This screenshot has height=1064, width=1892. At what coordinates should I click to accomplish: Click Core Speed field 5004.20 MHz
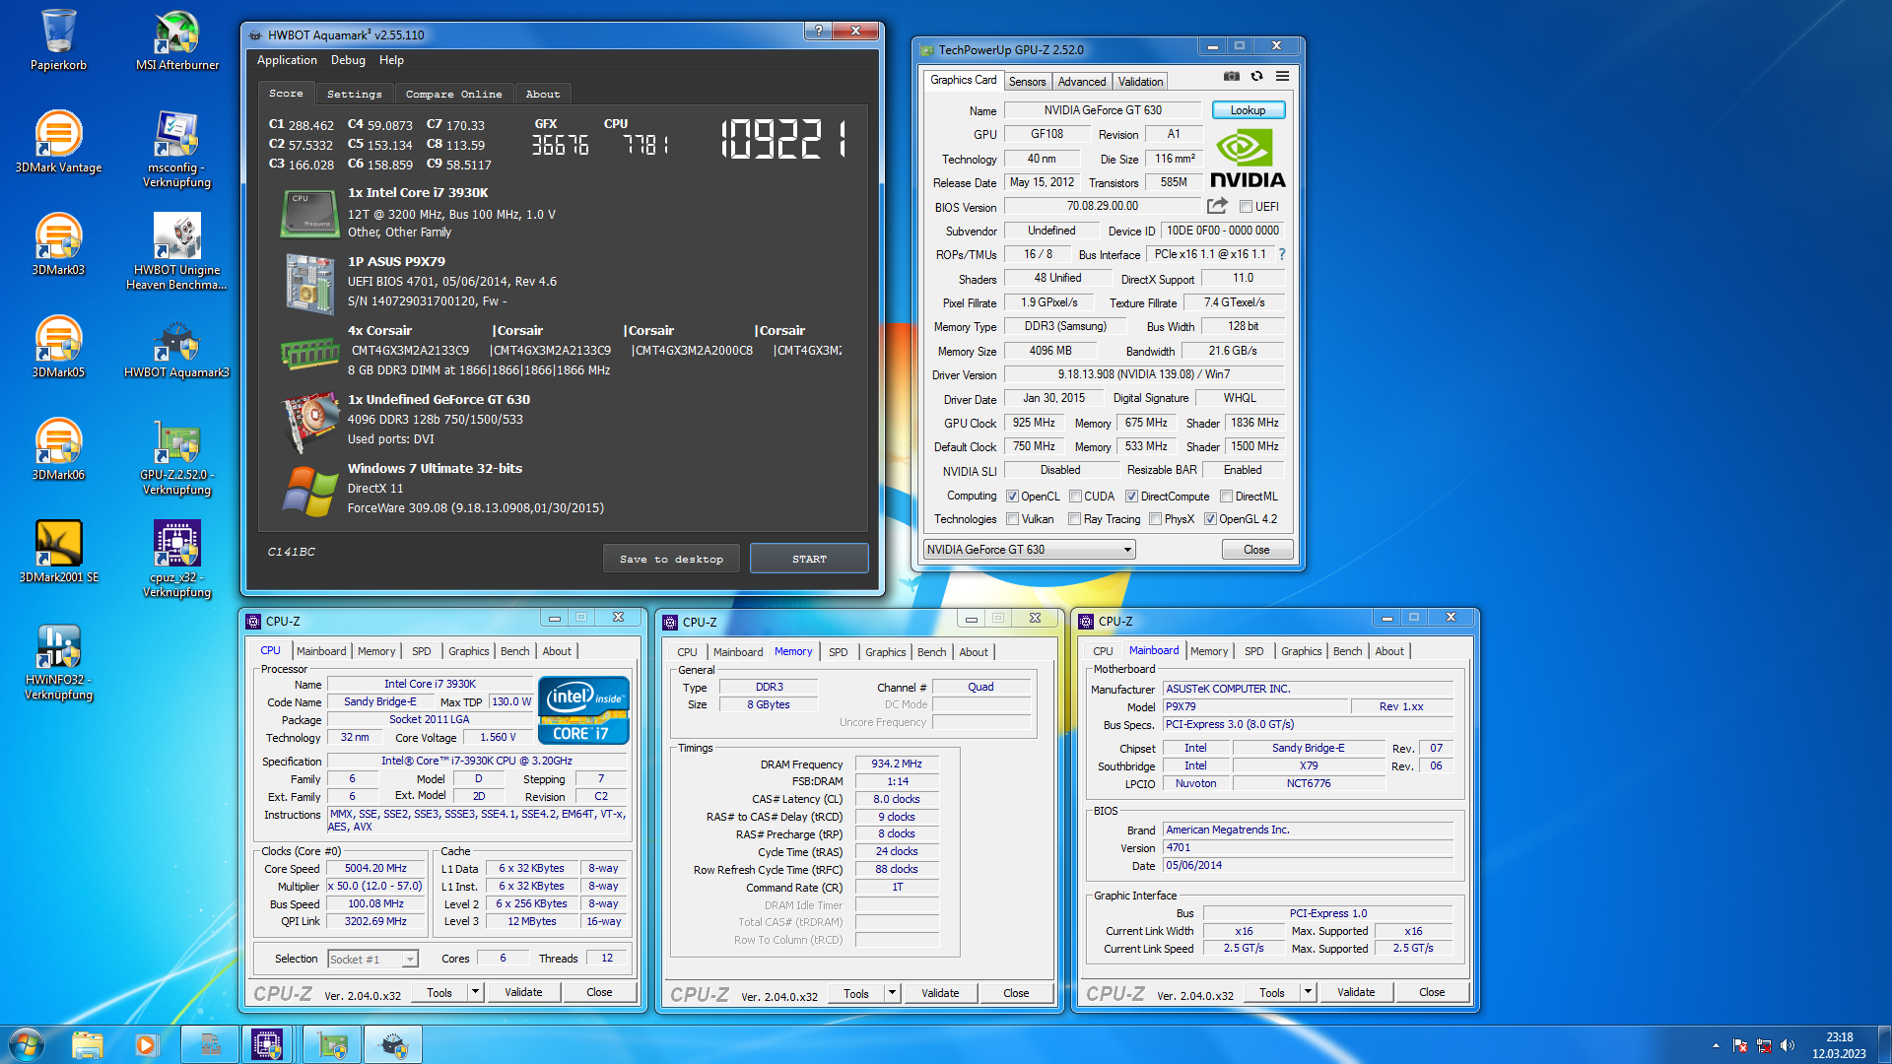coord(375,869)
